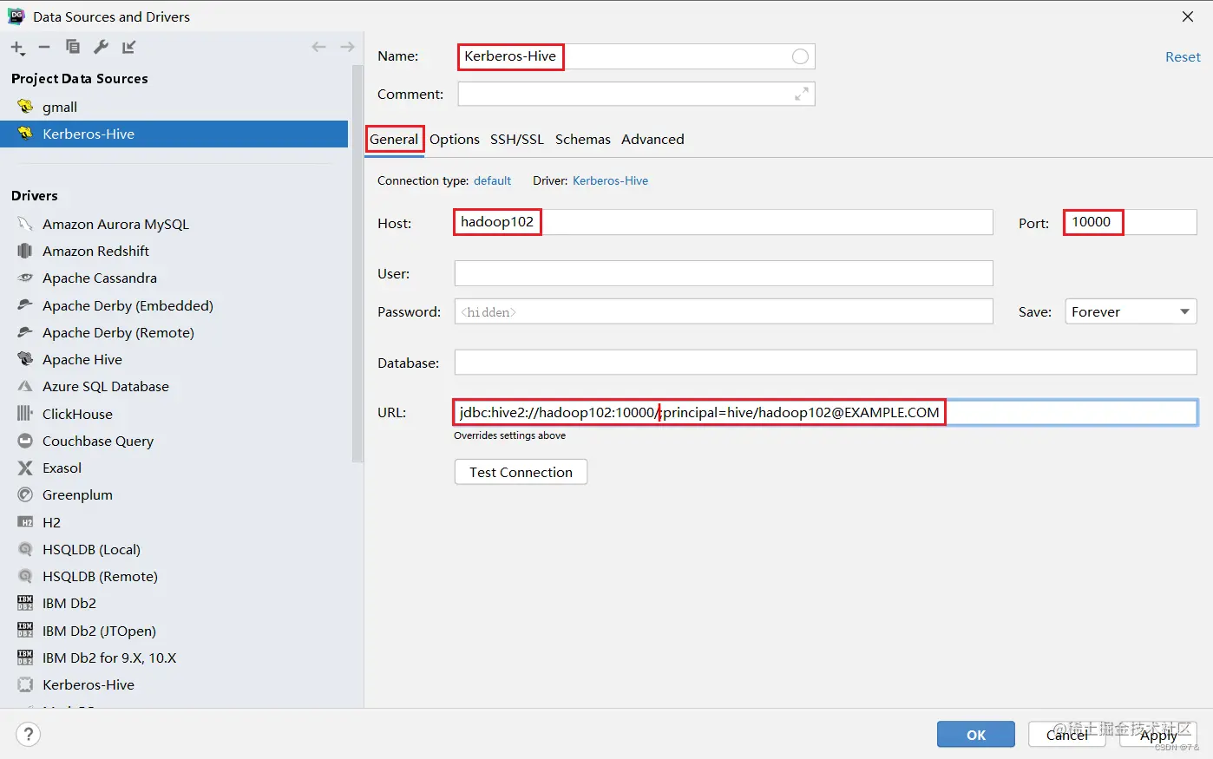The width and height of the screenshot is (1213, 759).
Task: Click the Apache Hive bee icon
Action: [25, 359]
